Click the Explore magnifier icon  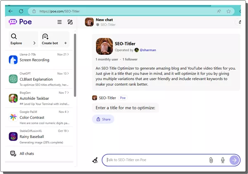click(x=14, y=36)
